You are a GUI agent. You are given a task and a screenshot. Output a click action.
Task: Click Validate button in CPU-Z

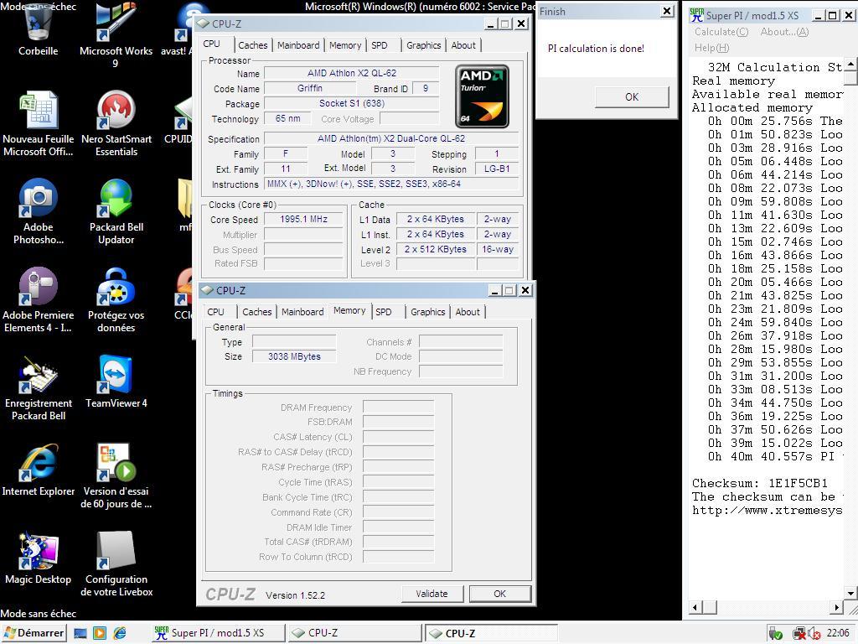click(432, 594)
